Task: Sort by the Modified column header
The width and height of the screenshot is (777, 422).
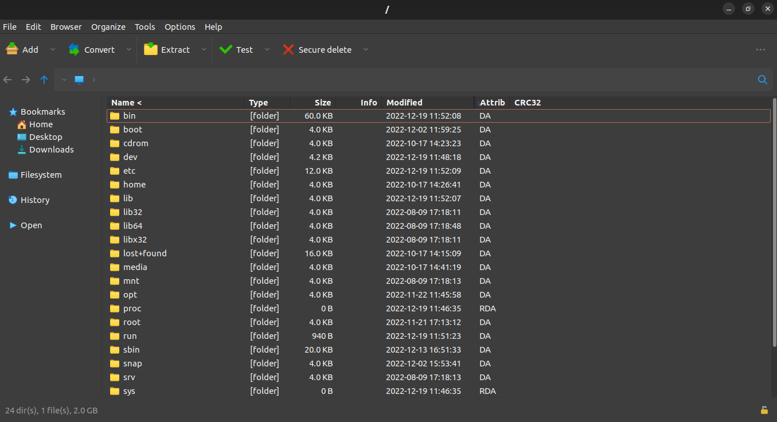Action: pos(404,103)
